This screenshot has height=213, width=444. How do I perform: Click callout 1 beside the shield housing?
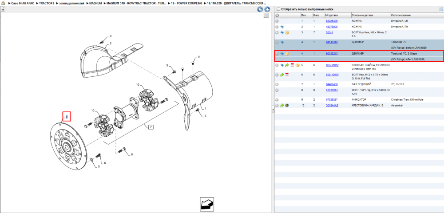pyautogui.click(x=205, y=109)
